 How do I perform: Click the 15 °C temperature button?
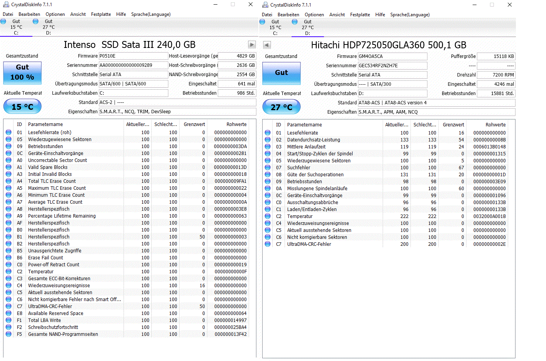[22, 107]
